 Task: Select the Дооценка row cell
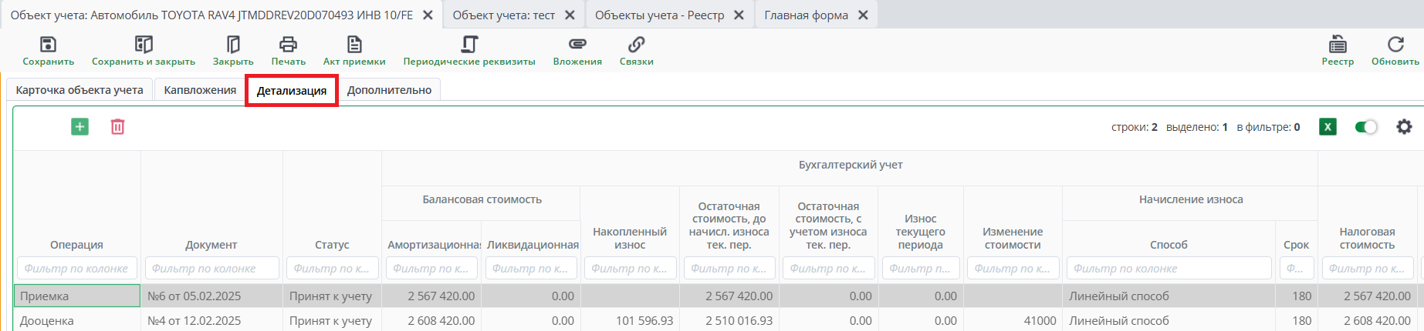point(76,320)
